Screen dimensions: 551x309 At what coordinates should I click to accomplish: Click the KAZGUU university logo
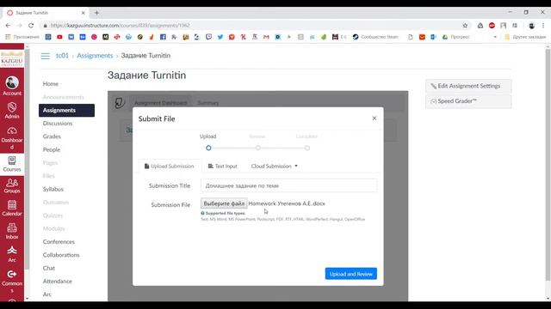12,58
